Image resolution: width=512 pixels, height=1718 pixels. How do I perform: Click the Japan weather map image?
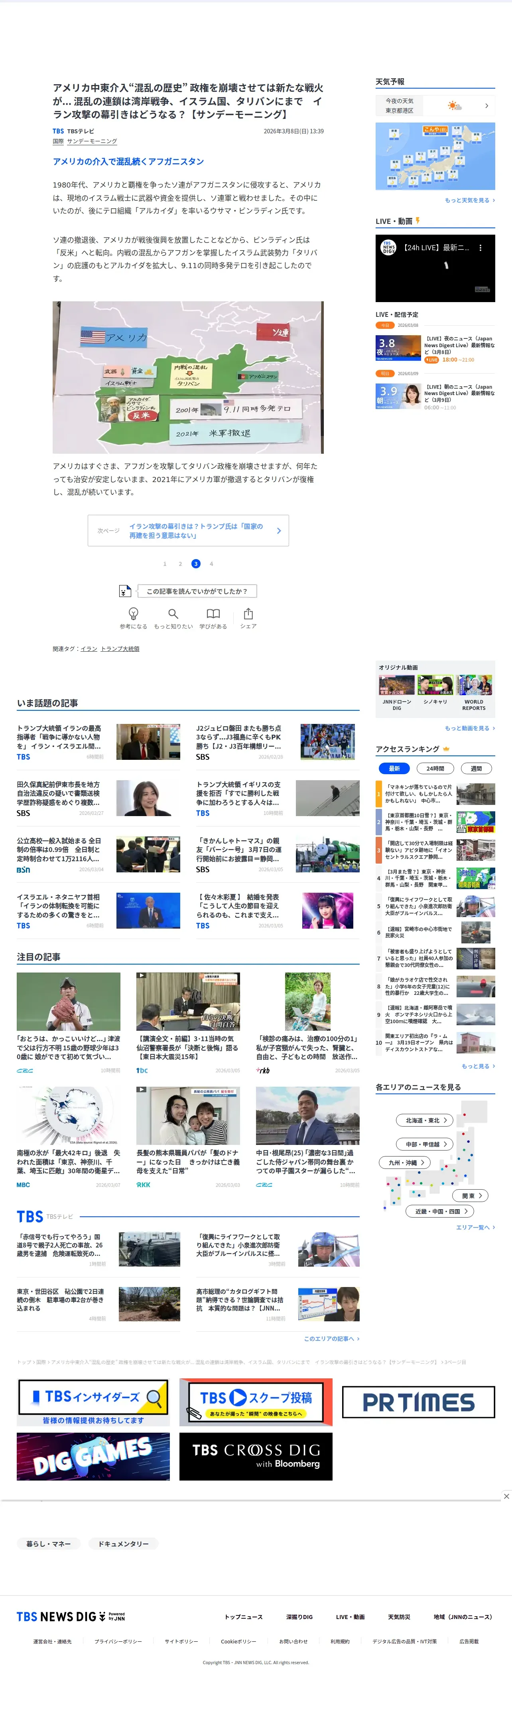pos(435,156)
